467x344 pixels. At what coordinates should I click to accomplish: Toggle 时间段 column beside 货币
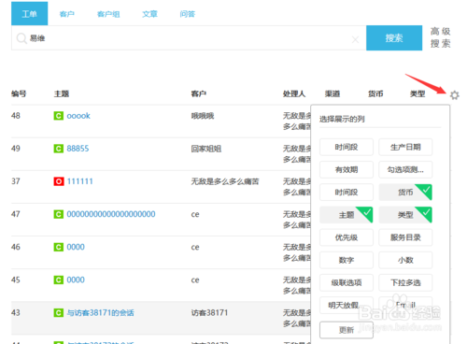click(x=347, y=193)
